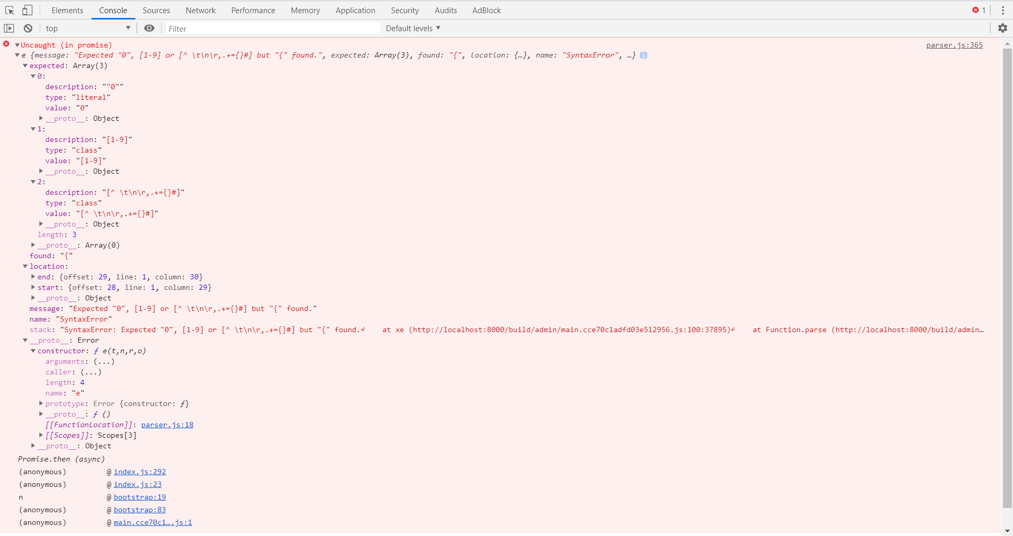Expand the end: {offset: 29...} node
This screenshot has width=1013, height=536.
33,277
